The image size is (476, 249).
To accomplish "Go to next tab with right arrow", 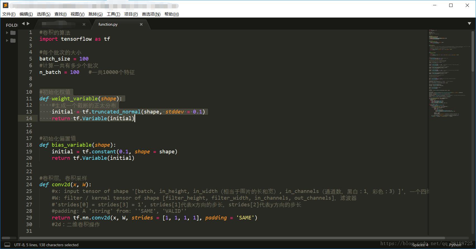I will (x=28, y=24).
